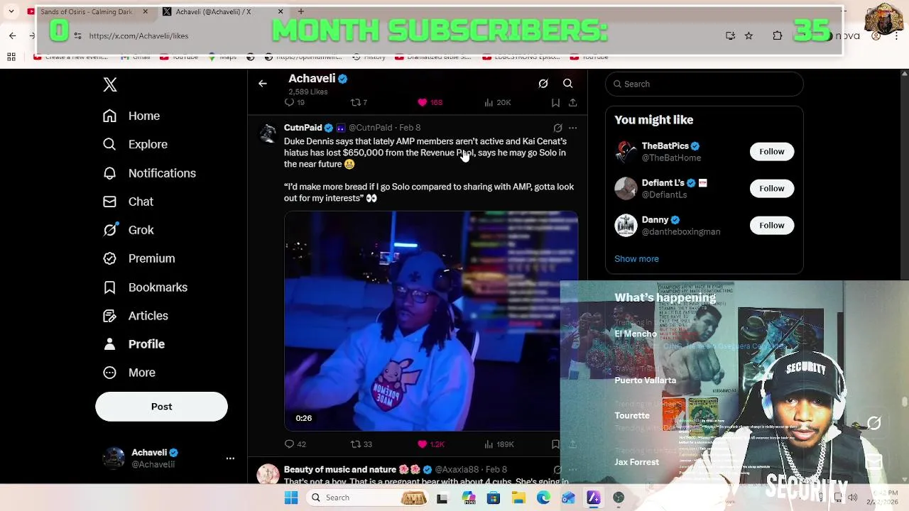Click the X search input field
This screenshot has height=511, width=909.
pyautogui.click(x=704, y=84)
